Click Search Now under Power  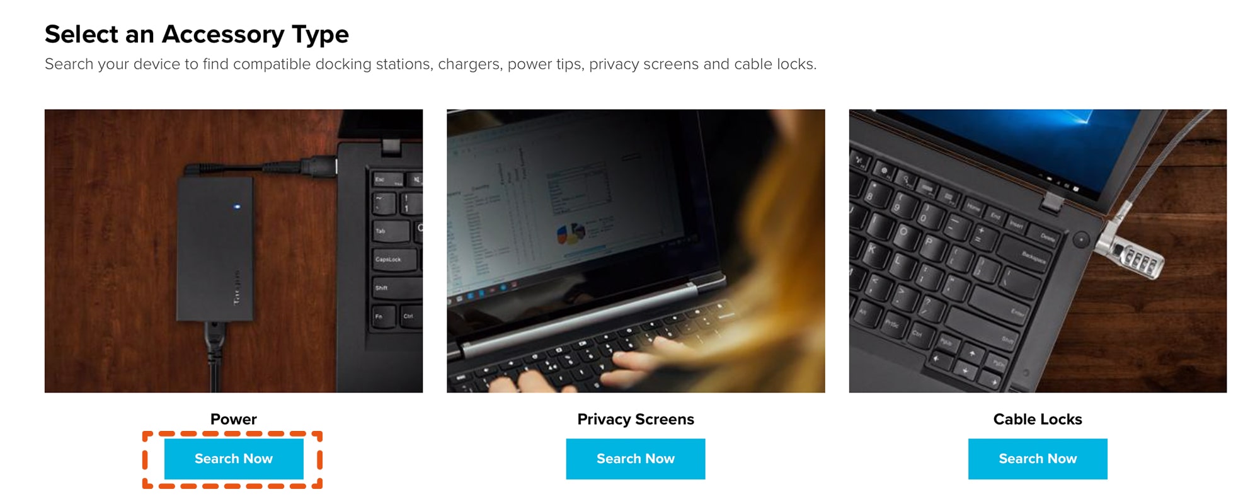tap(234, 459)
